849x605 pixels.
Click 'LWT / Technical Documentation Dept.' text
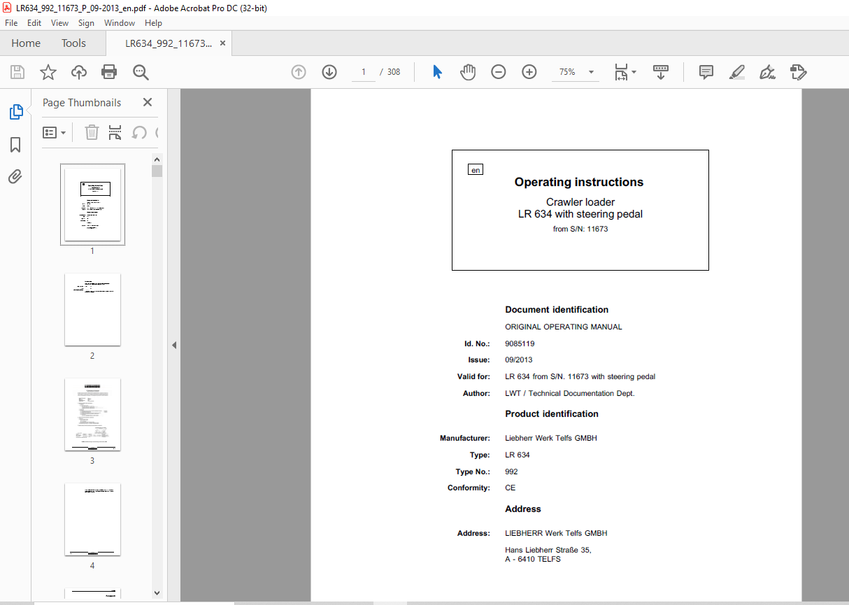click(x=570, y=393)
